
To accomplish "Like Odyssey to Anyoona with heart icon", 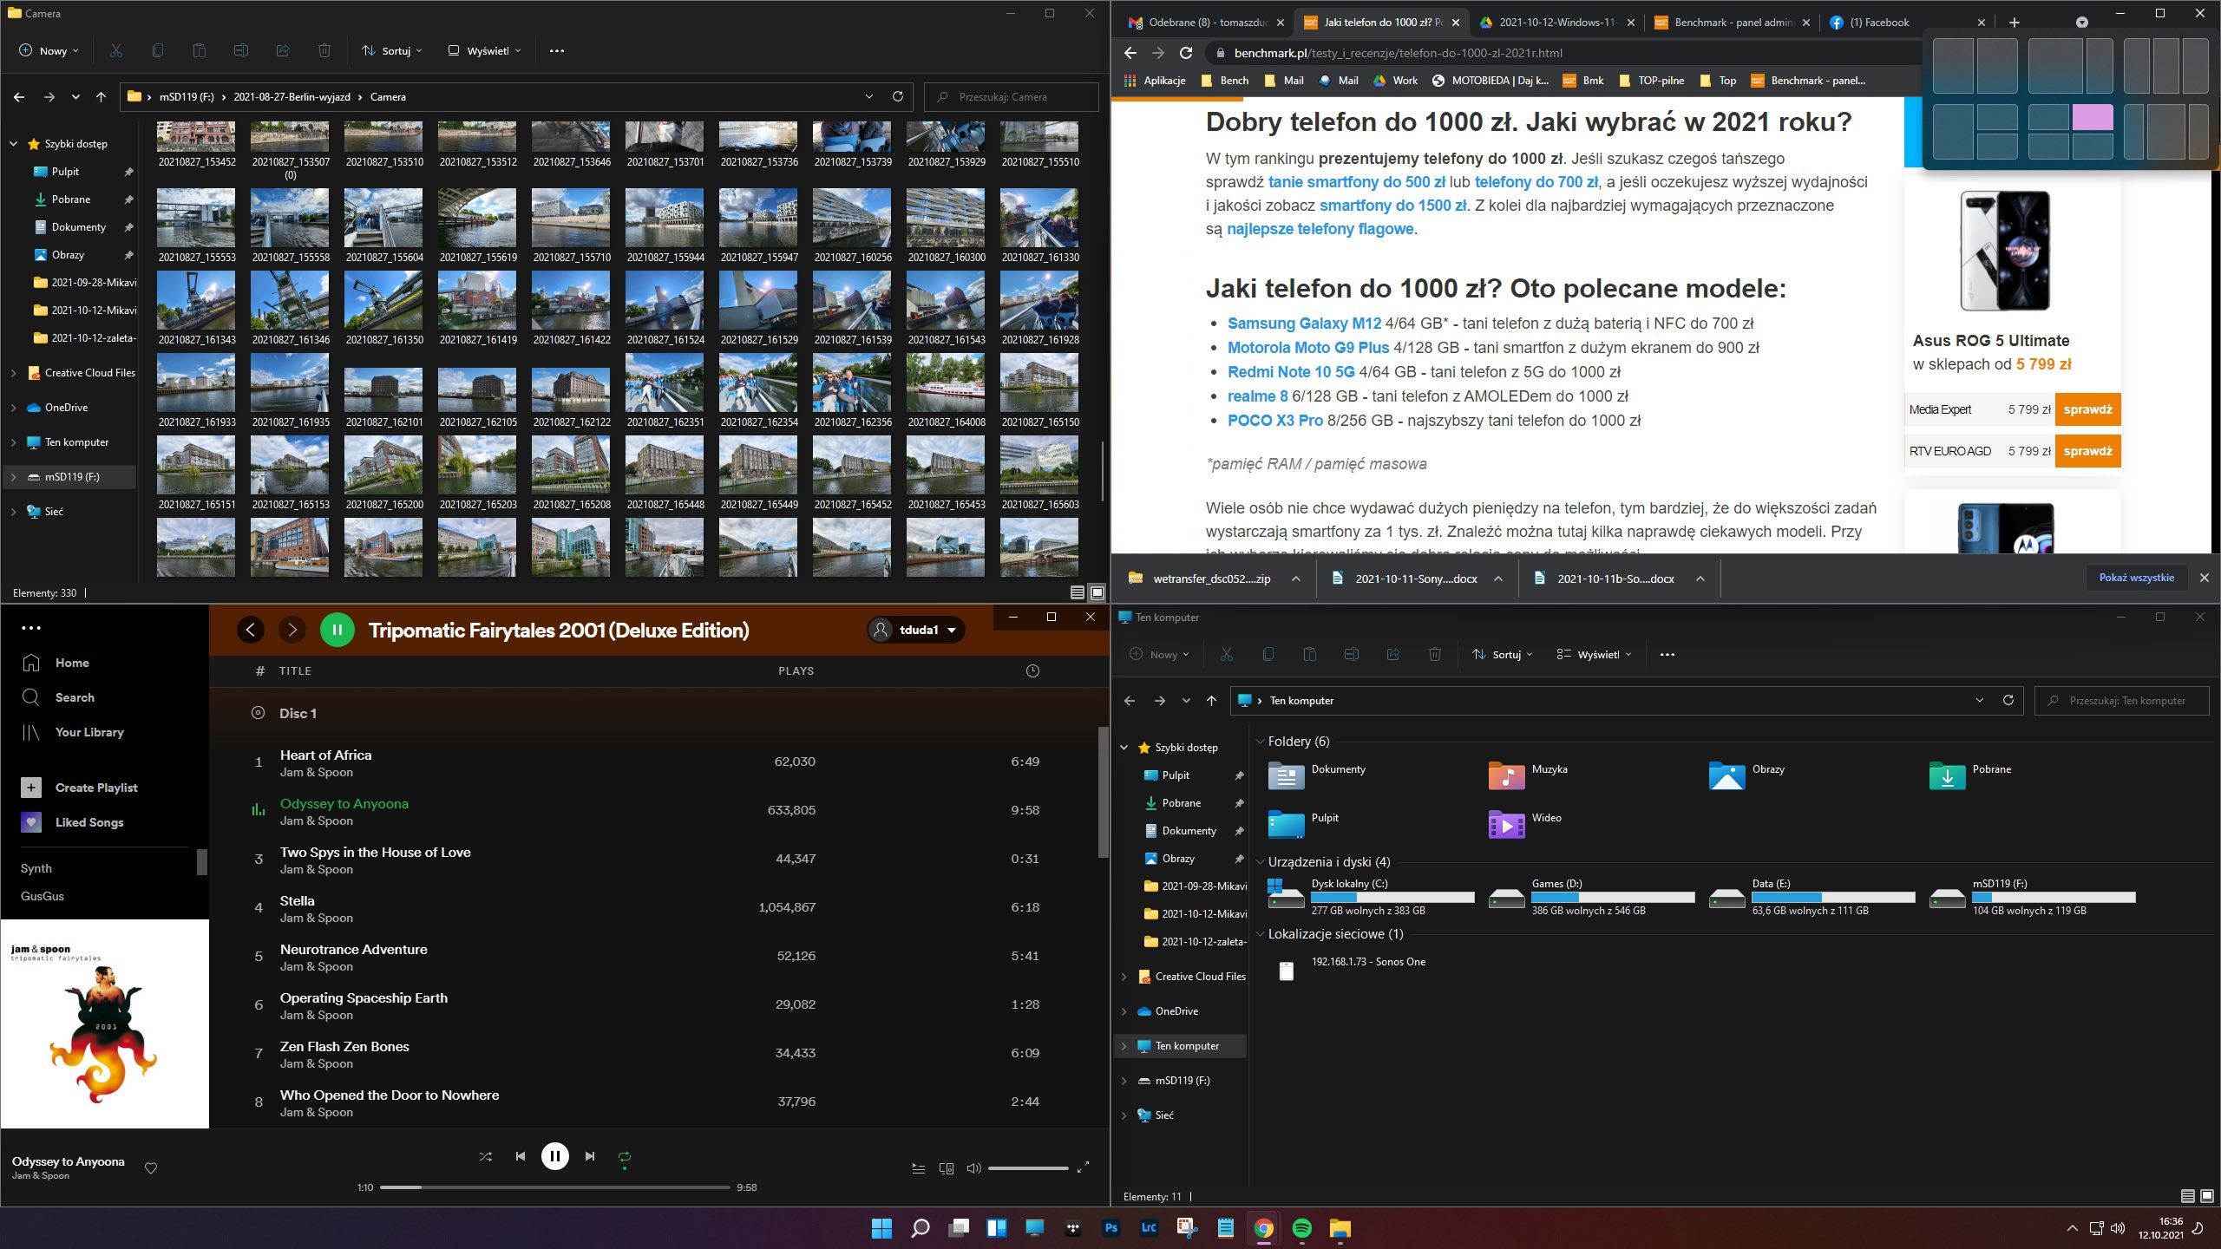I will coord(151,1167).
